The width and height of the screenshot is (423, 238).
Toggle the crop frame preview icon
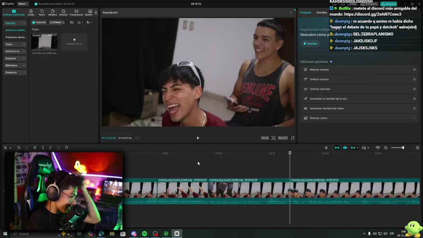[x=273, y=138]
